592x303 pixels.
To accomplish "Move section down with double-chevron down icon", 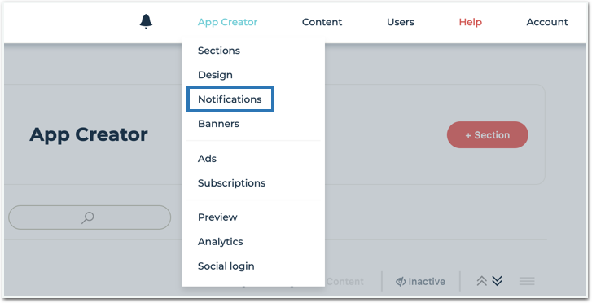I will pyautogui.click(x=498, y=281).
